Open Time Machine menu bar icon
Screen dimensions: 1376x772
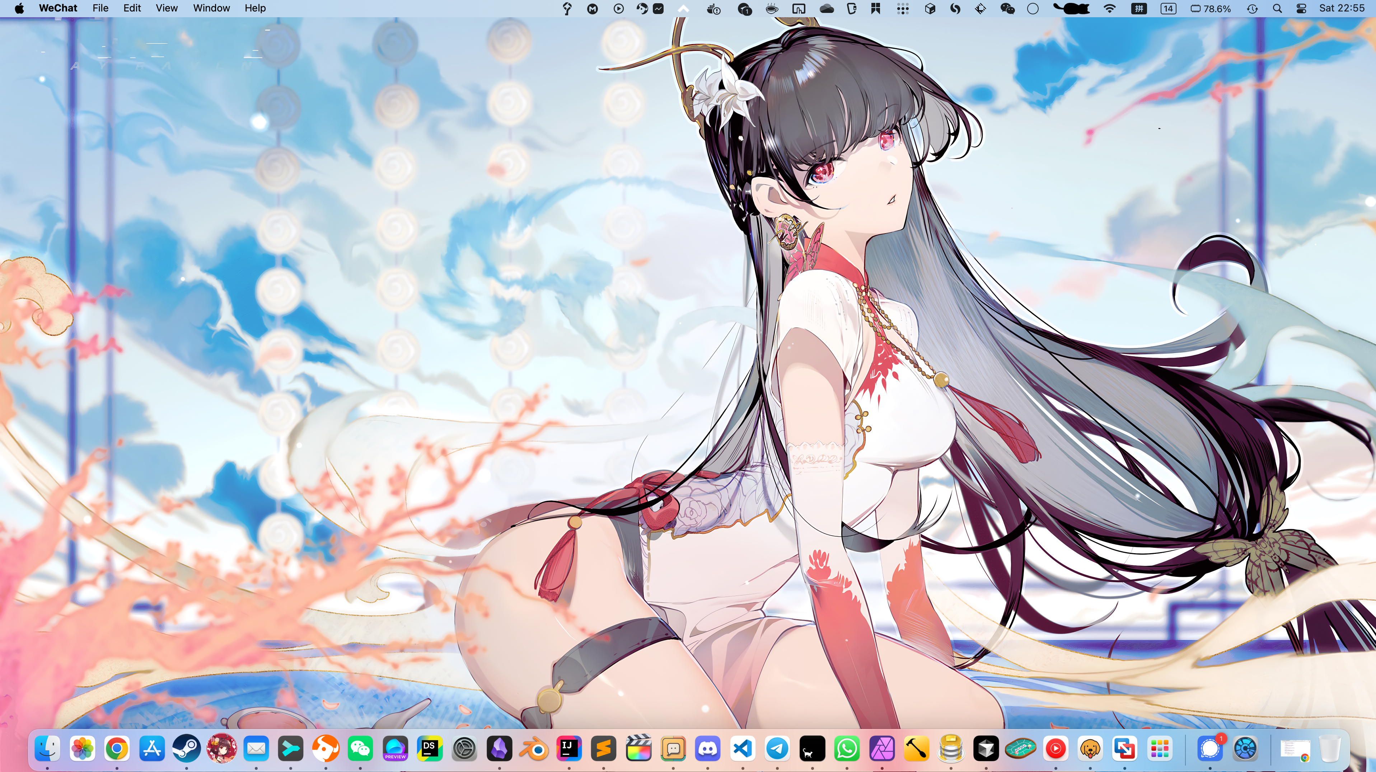pos(1253,9)
